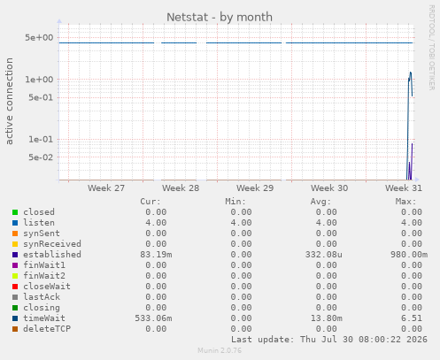440x360 pixels.
Task: Click established average value '332.08u'
Action: pyautogui.click(x=324, y=255)
